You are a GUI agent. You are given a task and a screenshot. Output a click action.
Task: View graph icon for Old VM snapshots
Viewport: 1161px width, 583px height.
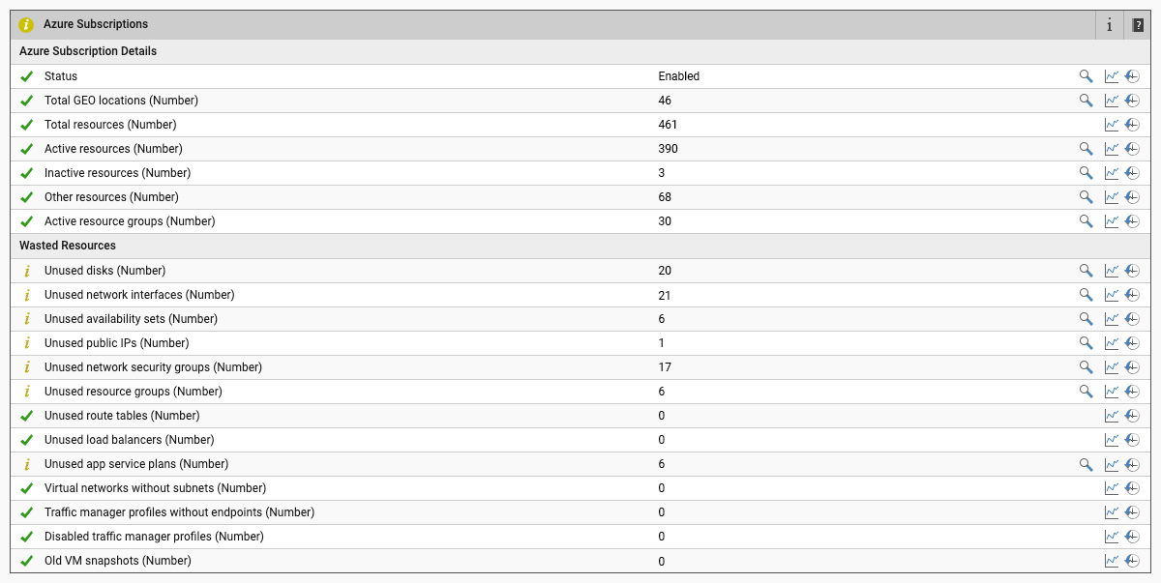1112,561
